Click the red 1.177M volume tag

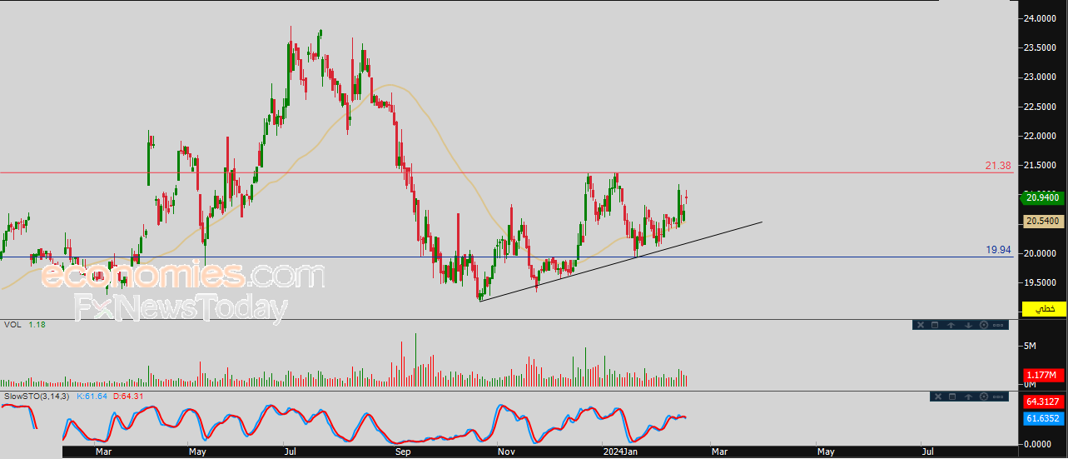point(1043,375)
